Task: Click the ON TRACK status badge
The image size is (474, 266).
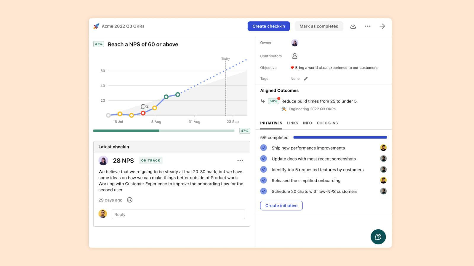Action: pyautogui.click(x=150, y=160)
